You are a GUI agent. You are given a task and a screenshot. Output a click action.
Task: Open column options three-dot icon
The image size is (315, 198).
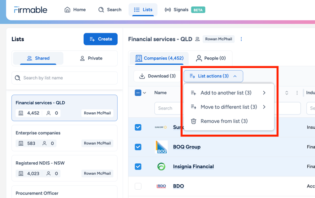[x=297, y=93]
